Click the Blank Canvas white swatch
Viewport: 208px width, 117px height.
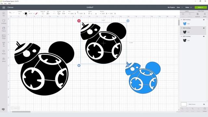[x=184, y=104]
